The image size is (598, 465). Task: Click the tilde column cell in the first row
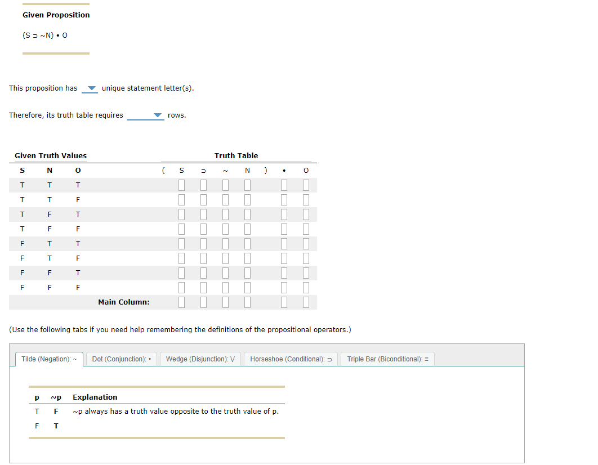[225, 185]
